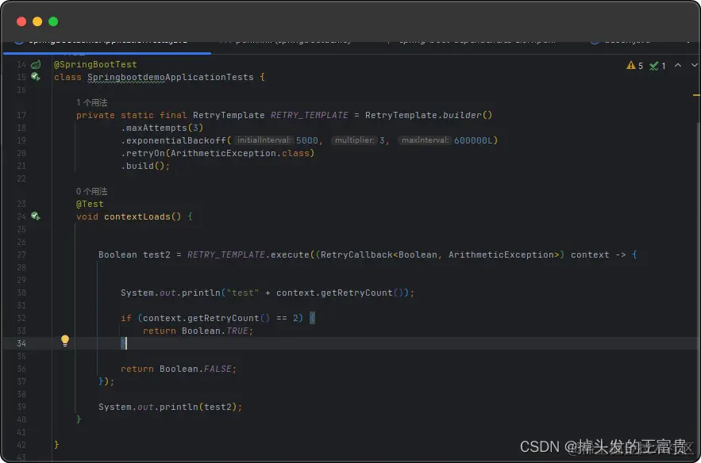The image size is (701, 463).
Task: Click line number 34 in the gutter
Action: pyautogui.click(x=21, y=343)
